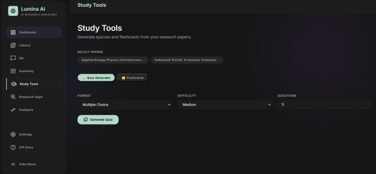Click the Summary document icon
Viewport: 376px width, 174px height.
13,71
